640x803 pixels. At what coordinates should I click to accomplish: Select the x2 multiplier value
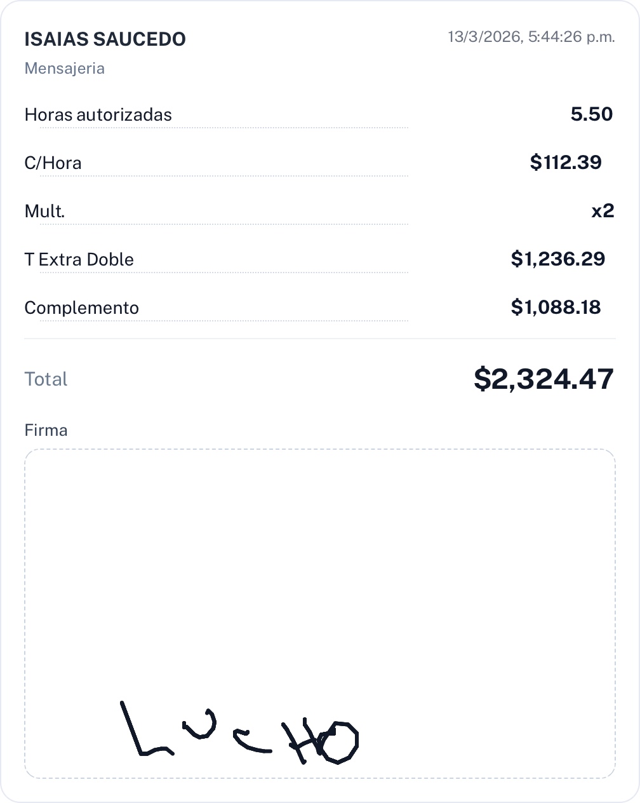pos(603,211)
